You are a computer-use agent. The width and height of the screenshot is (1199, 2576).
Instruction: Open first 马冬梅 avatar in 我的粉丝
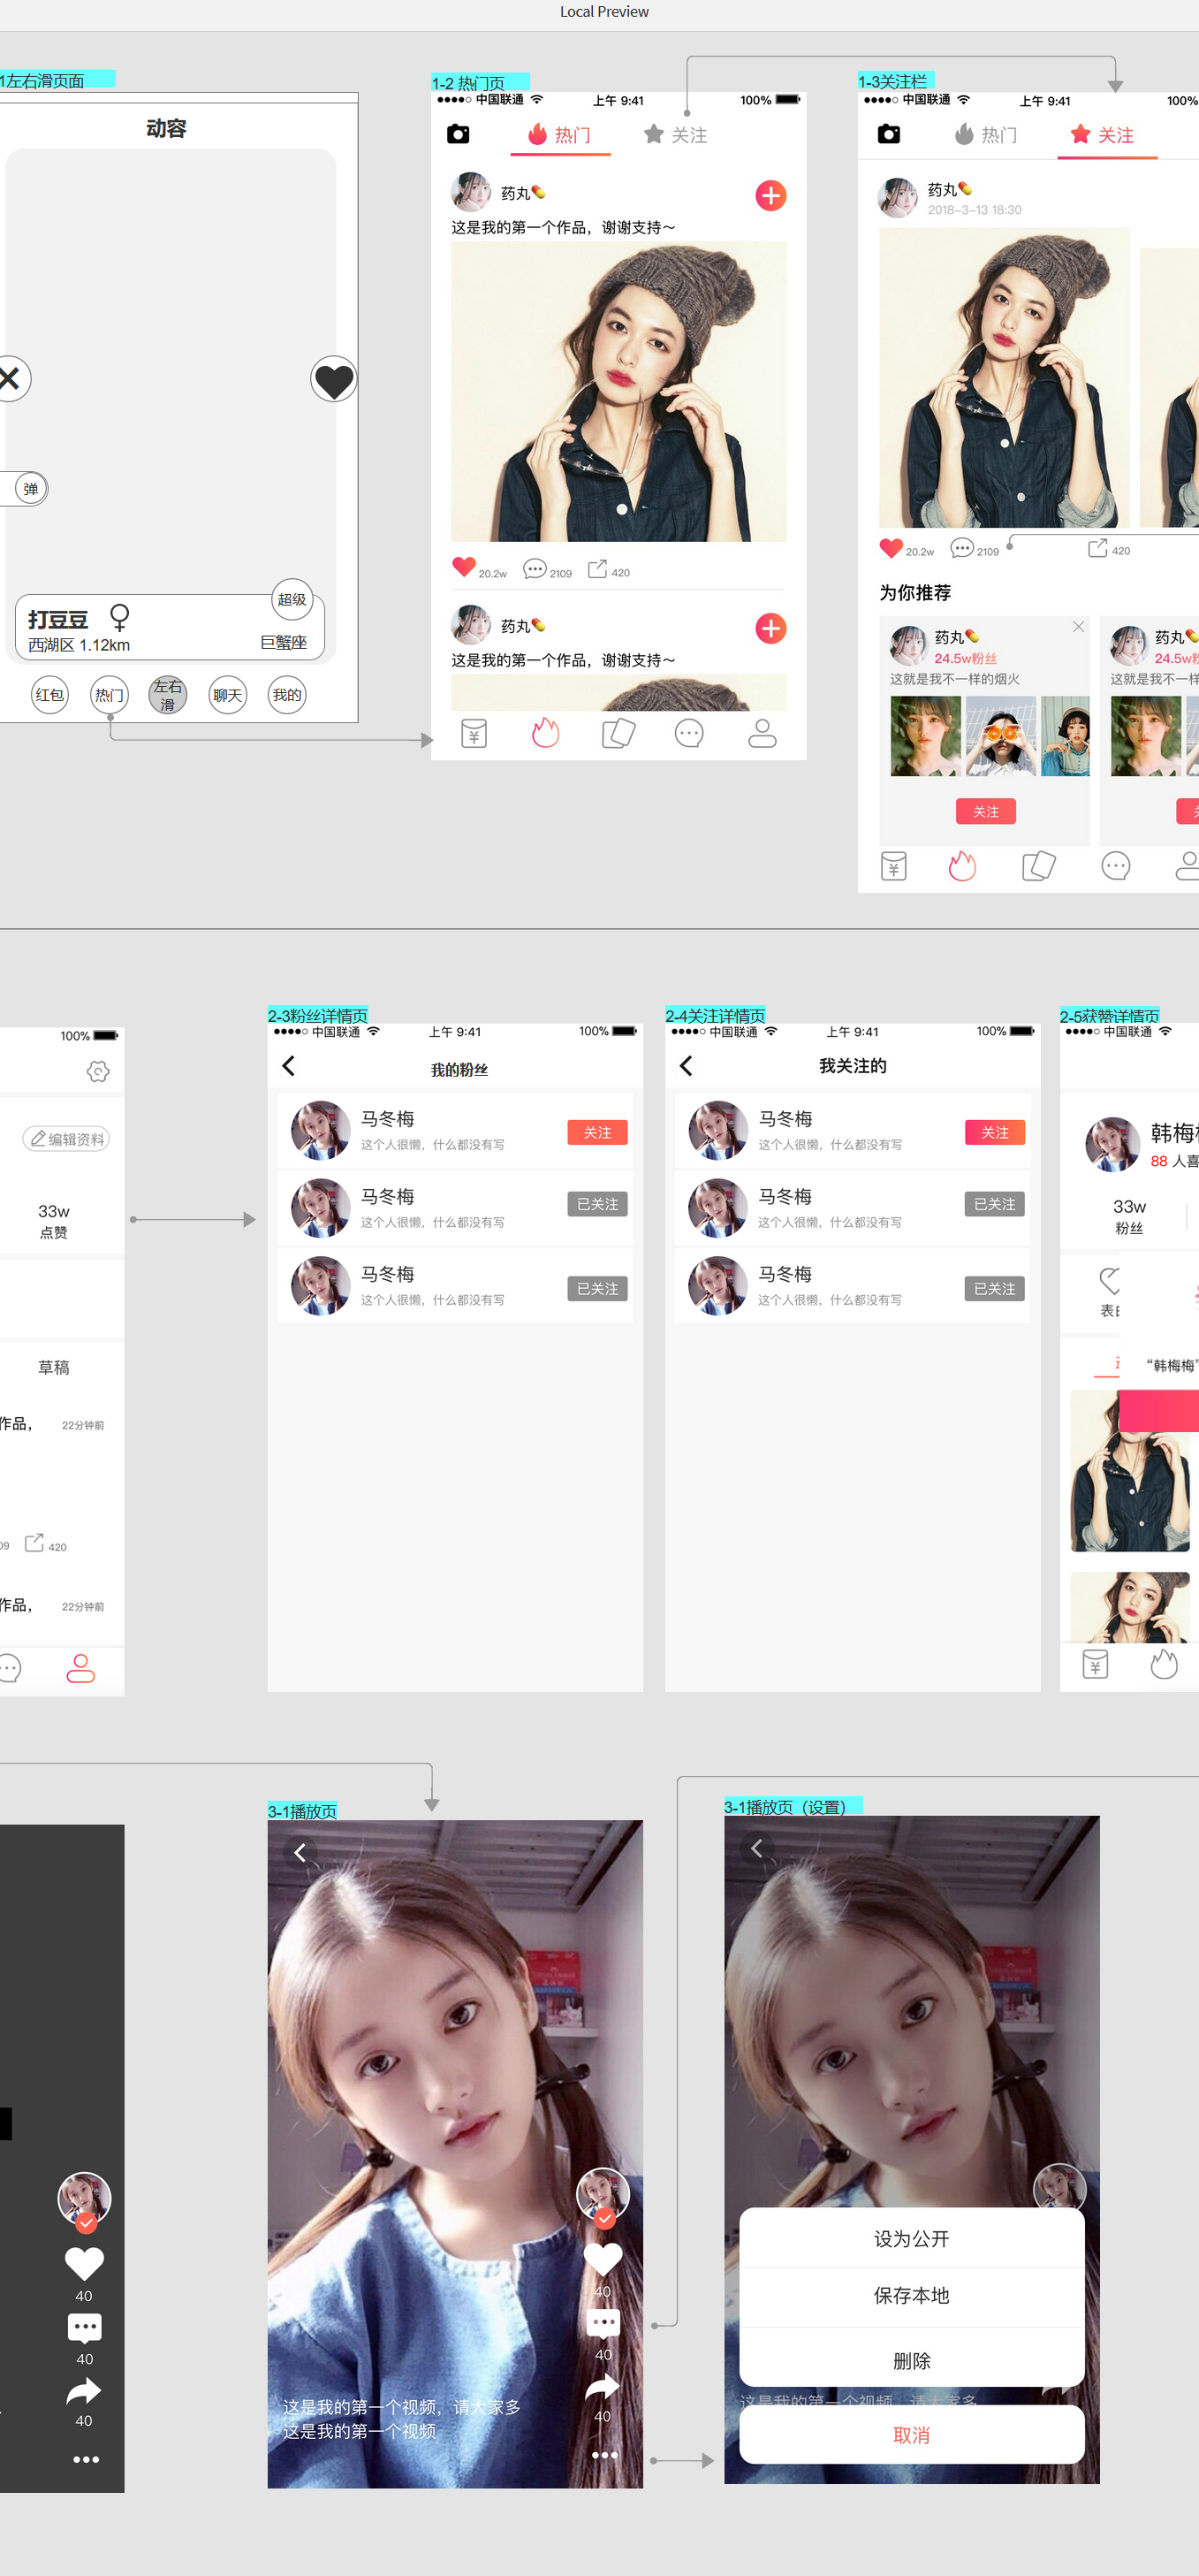(320, 1130)
